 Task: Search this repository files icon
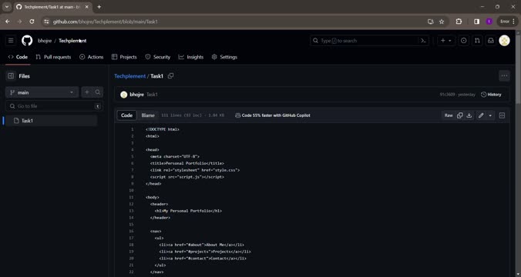pos(98,92)
